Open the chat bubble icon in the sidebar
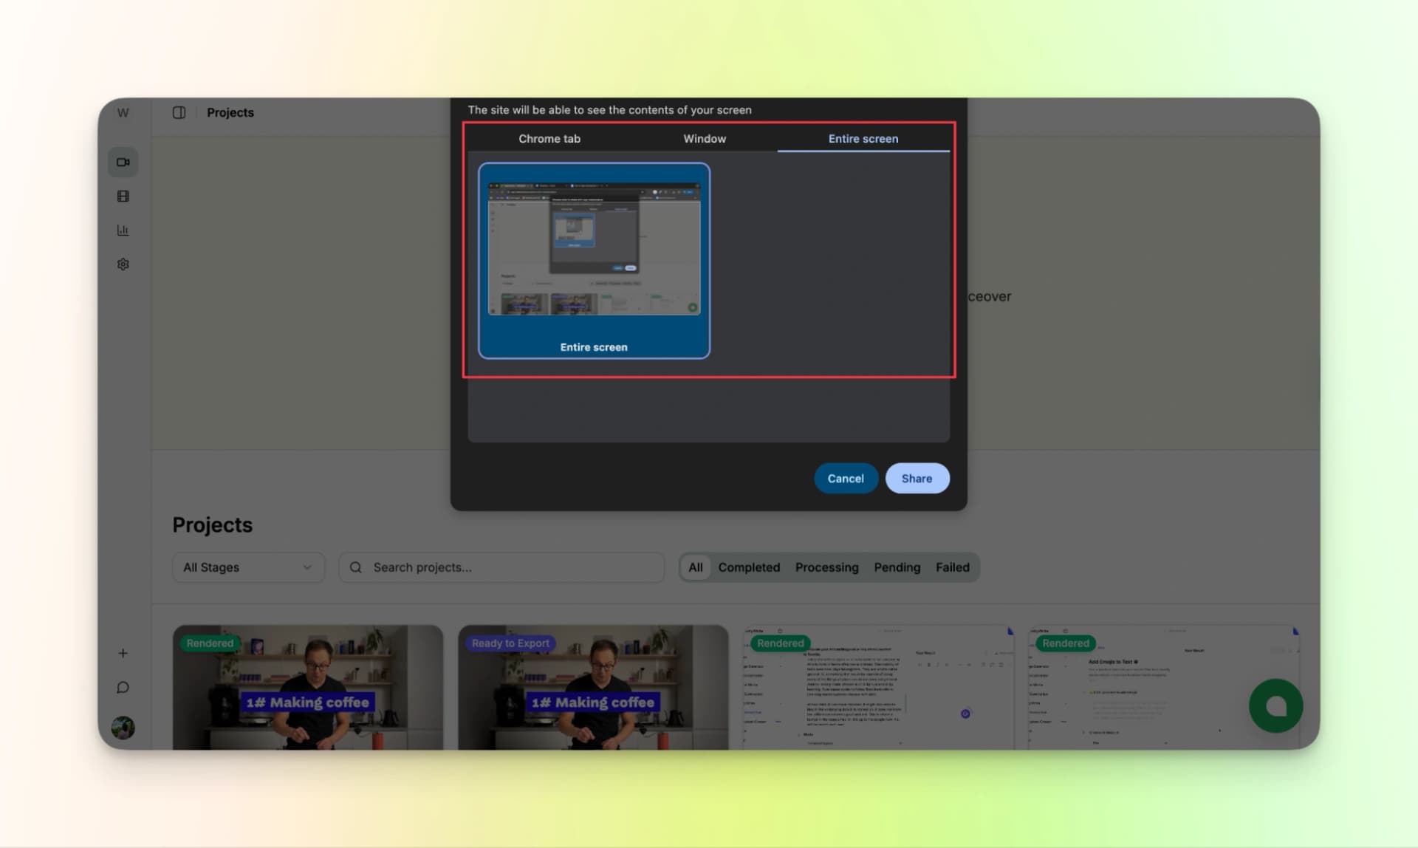Viewport: 1418px width, 848px height. click(x=123, y=687)
